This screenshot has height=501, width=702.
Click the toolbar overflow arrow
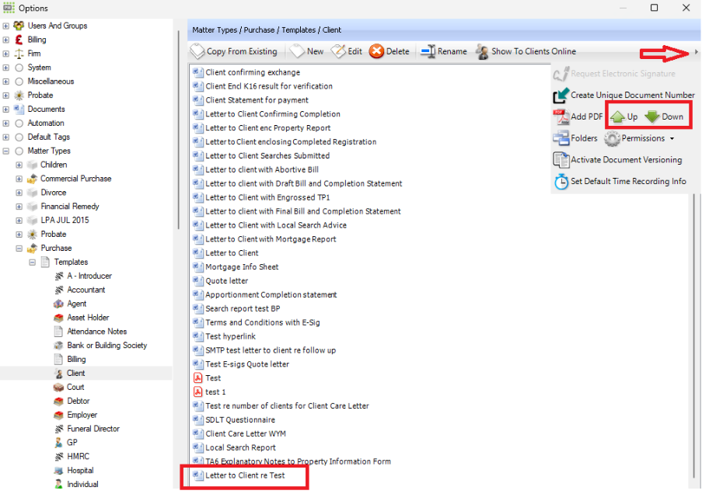[697, 52]
